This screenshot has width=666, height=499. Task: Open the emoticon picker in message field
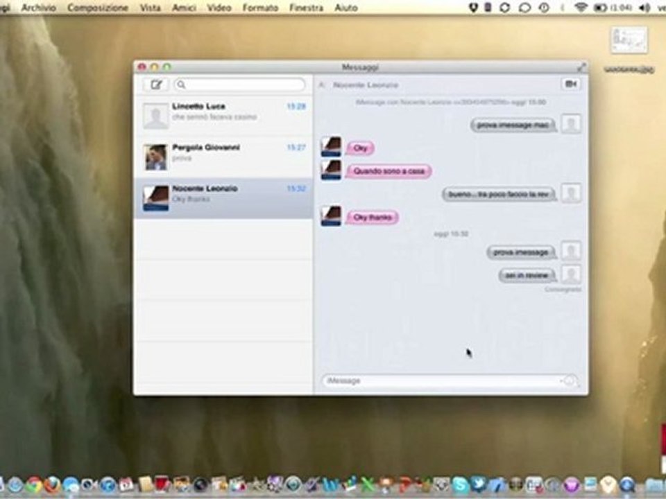coord(571,380)
